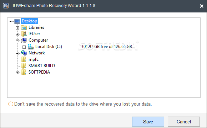Image resolution: width=207 pixels, height=128 pixels.
Task: Expand the Local Disk (C:) node
Action: coord(24,47)
